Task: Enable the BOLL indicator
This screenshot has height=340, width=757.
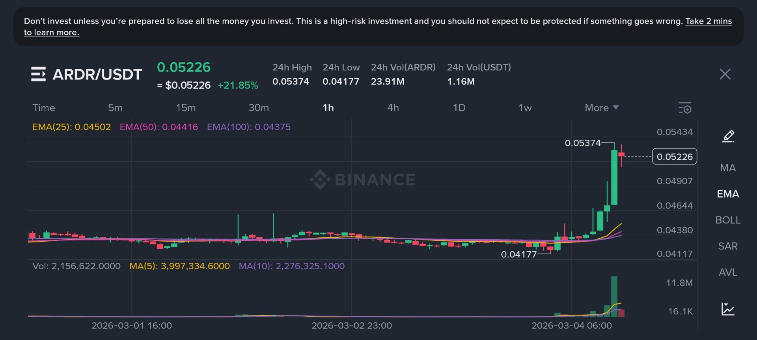Action: [x=728, y=220]
